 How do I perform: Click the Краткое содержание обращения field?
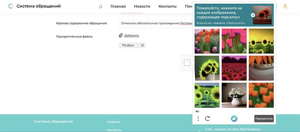(155, 24)
